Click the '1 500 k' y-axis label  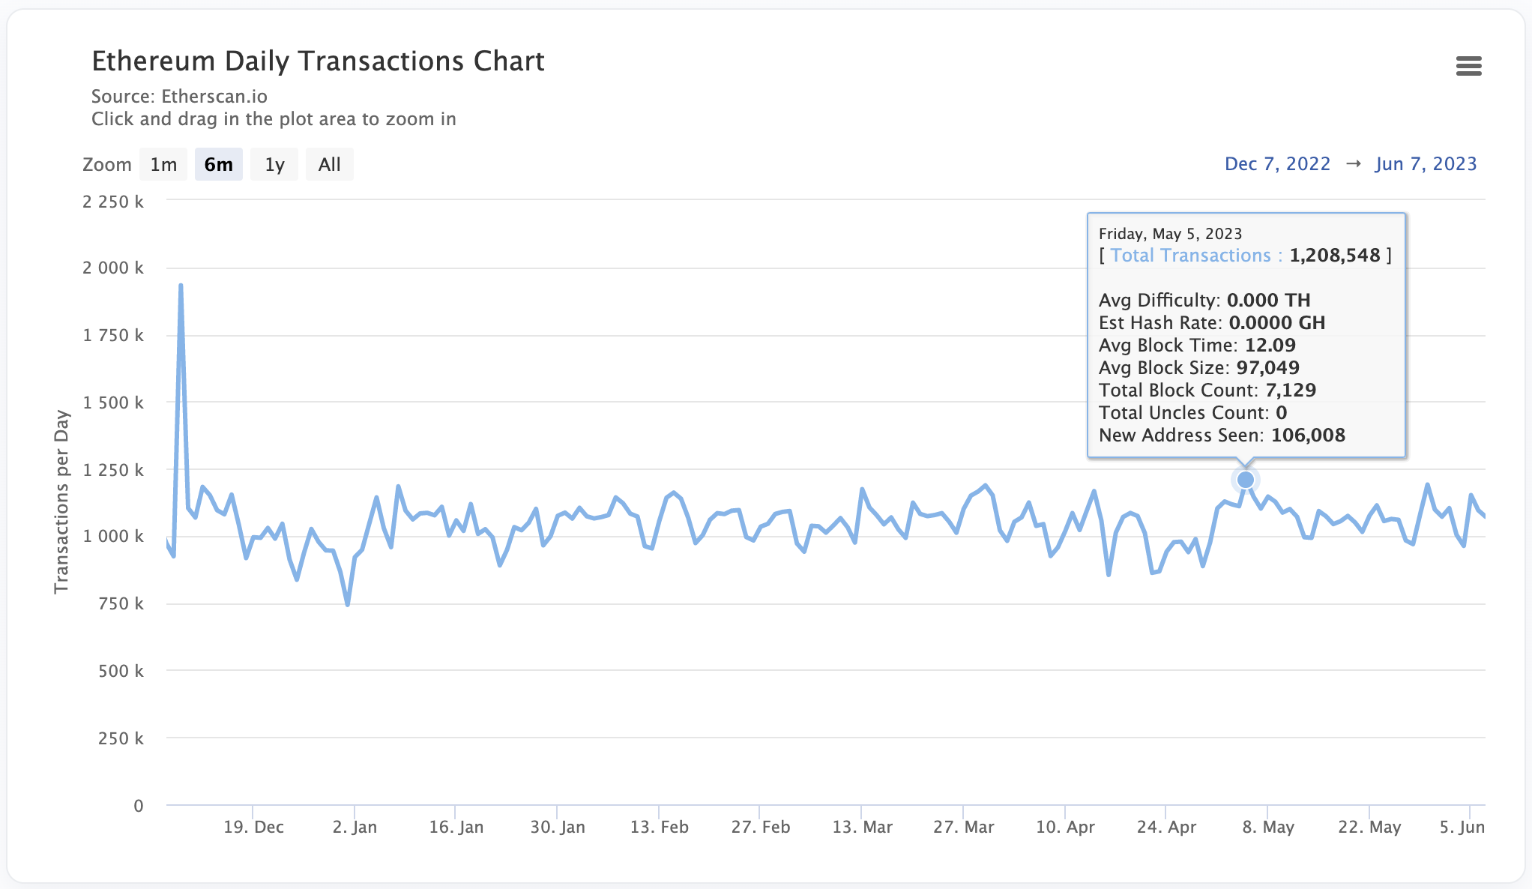point(113,403)
